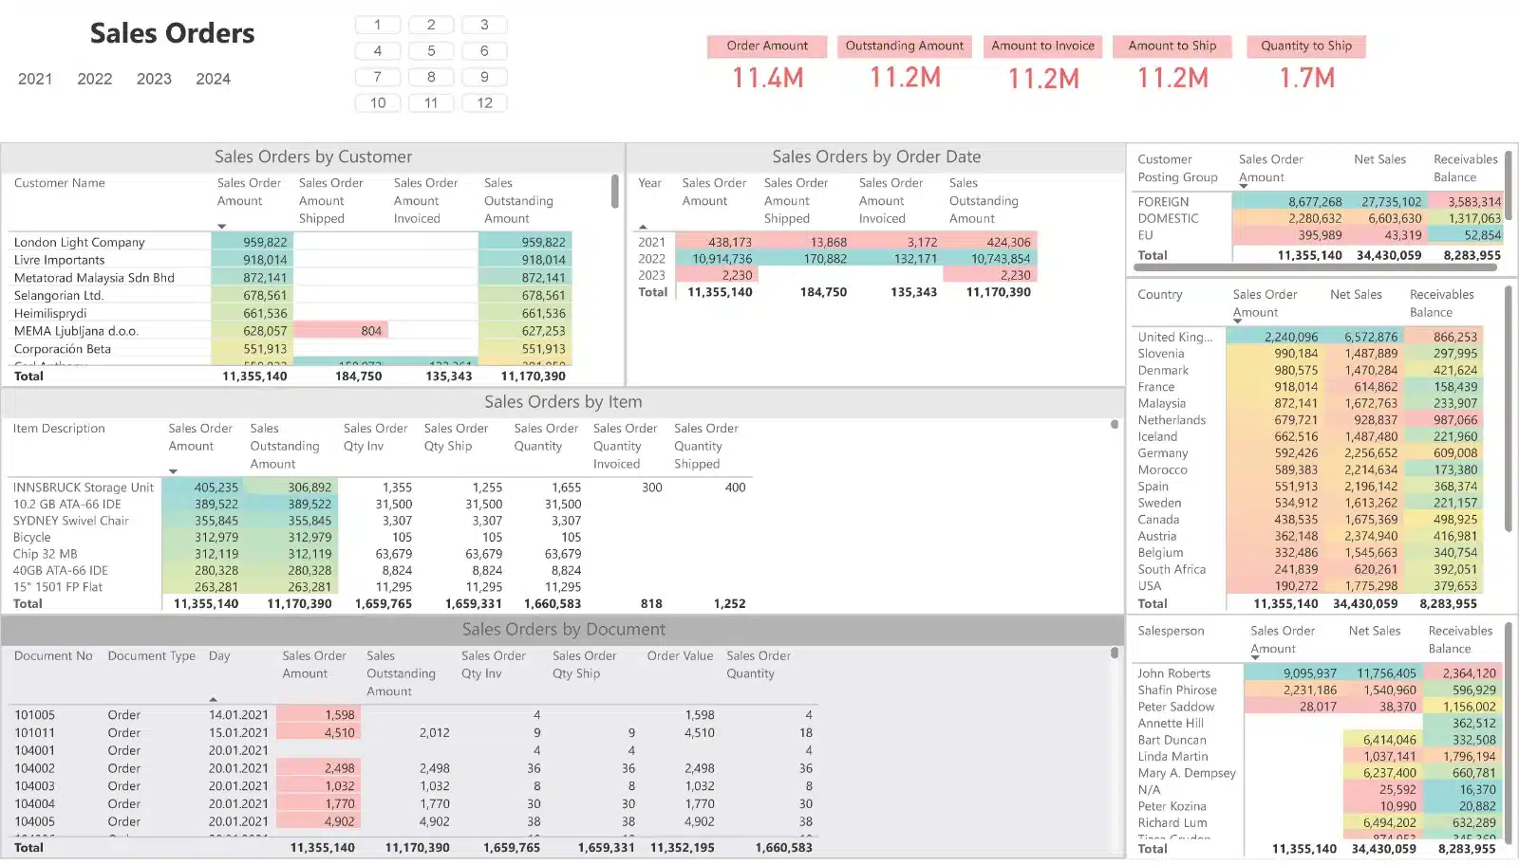This screenshot has width=1519, height=865.
Task: Enable month 12 slicer button
Action: pos(484,102)
